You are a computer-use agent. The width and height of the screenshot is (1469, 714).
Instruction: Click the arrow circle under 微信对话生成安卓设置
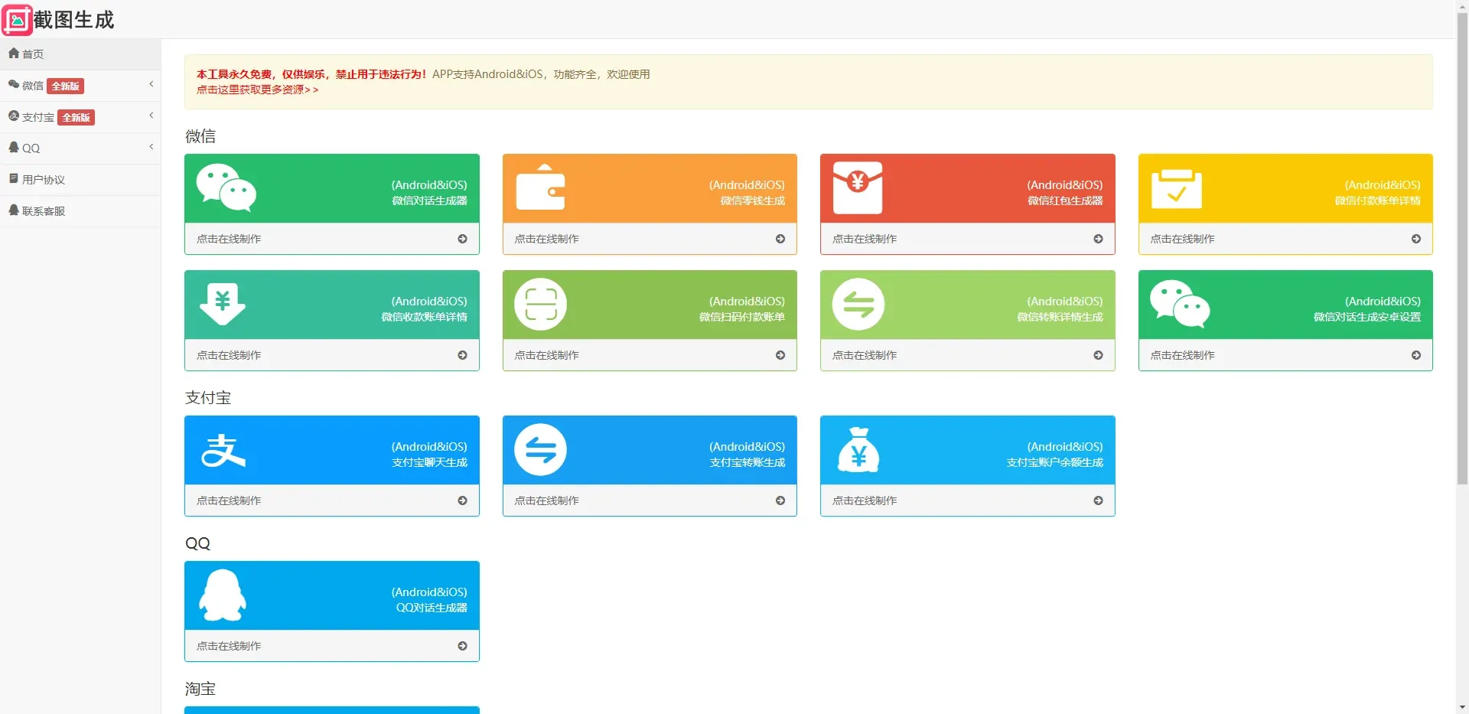pos(1415,355)
